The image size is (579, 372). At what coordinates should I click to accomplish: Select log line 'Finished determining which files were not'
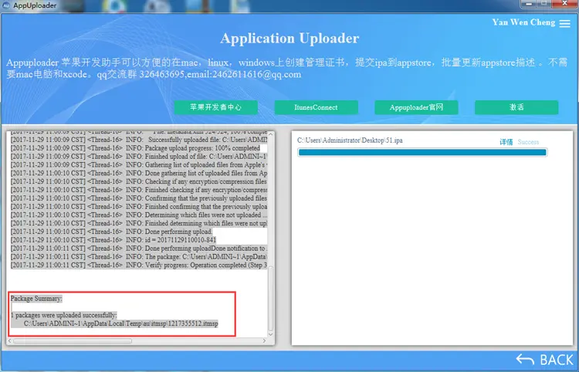(139, 223)
